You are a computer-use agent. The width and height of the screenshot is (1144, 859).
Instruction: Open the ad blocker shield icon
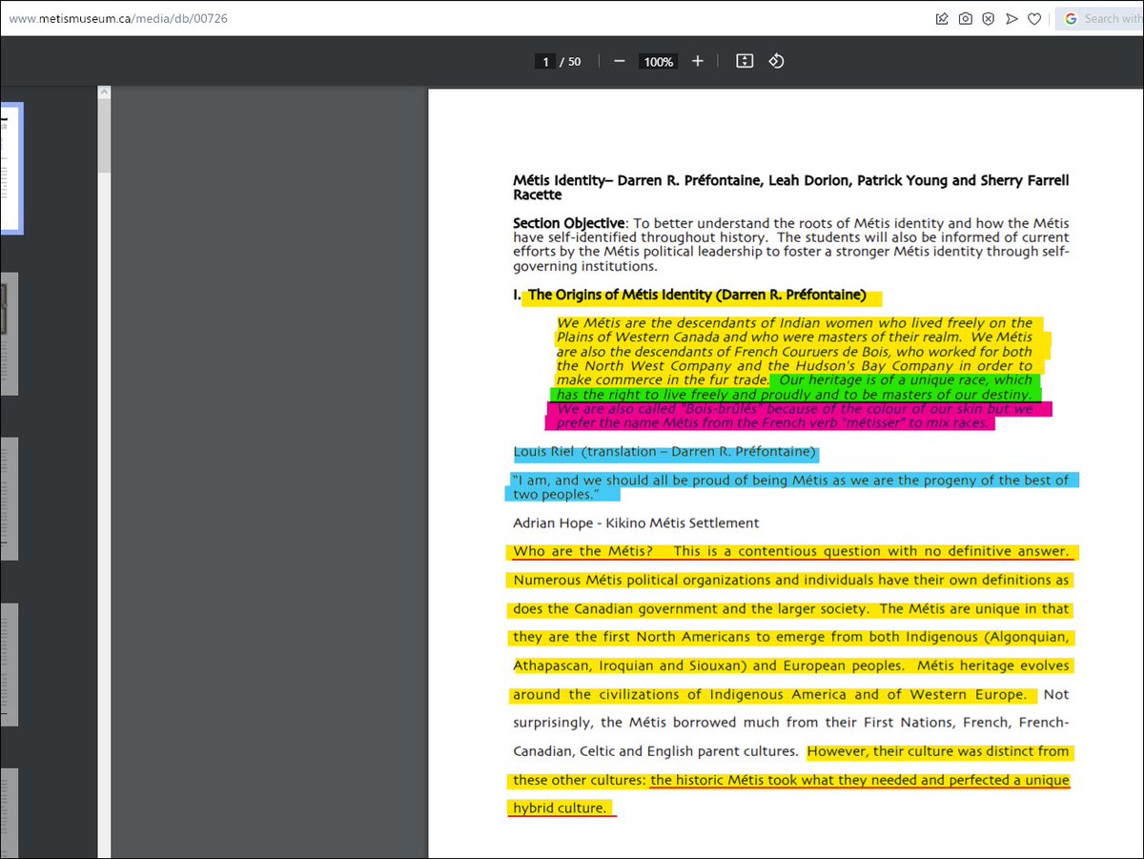[x=989, y=18]
